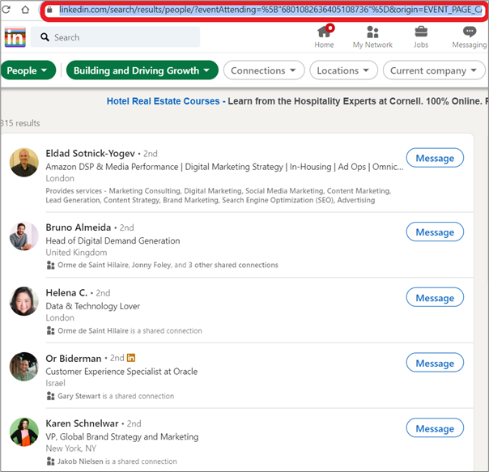
Task: Open the profile of Eldad Sotnick-Yogev
Action: 90,154
